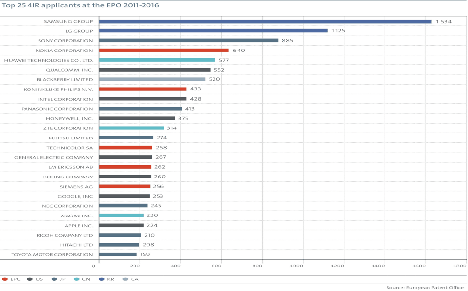Image resolution: width=468 pixels, height=291 pixels.
Task: Click the TOYOTA MOTOR CORPORATION label
Action: tap(52, 255)
